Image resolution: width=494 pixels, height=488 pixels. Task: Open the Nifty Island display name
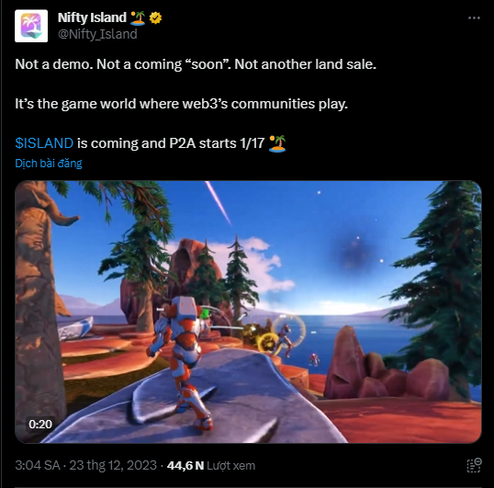pos(92,18)
